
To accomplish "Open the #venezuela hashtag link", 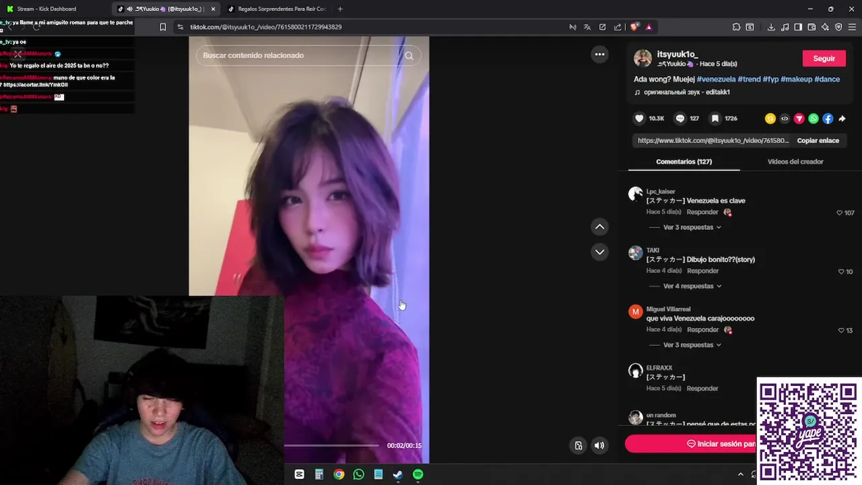I will point(716,79).
